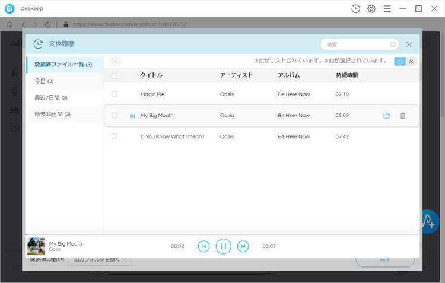
Task: Click the heart favorites sidebar icon
Action: click(14, 129)
